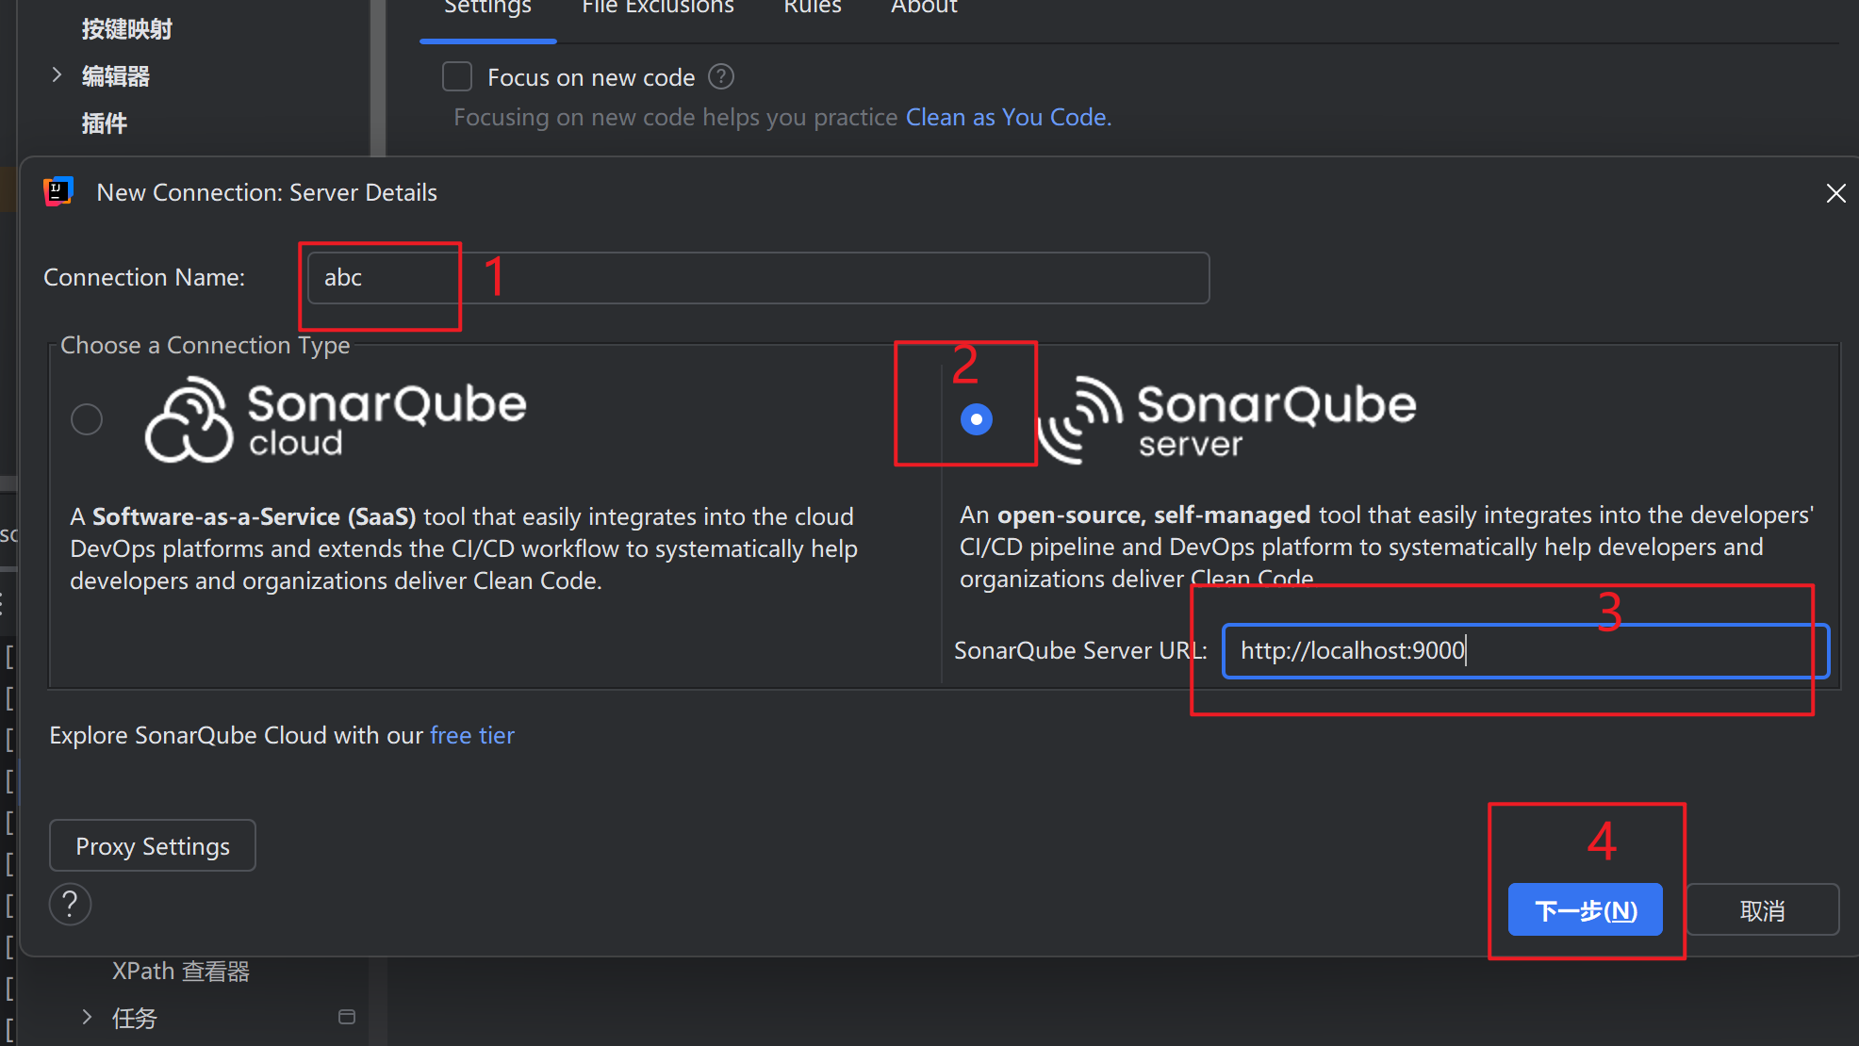Open Proxy Settings
This screenshot has height=1046, width=1859.
[x=152, y=845]
